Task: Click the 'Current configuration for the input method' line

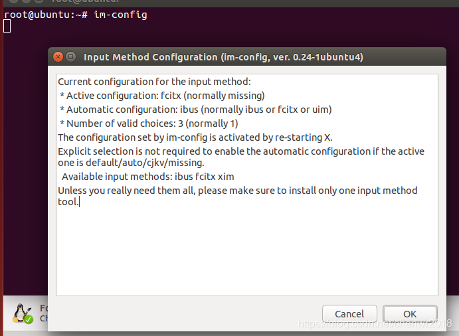Action: click(154, 82)
